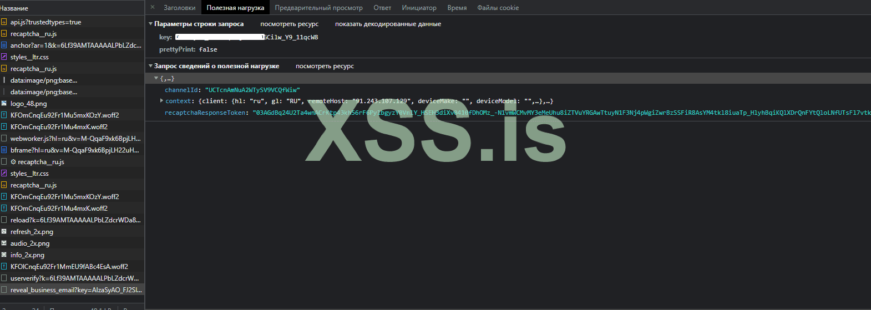The image size is (871, 310).
Task: Click the image icon next to info_2x.png
Action: (x=4, y=255)
